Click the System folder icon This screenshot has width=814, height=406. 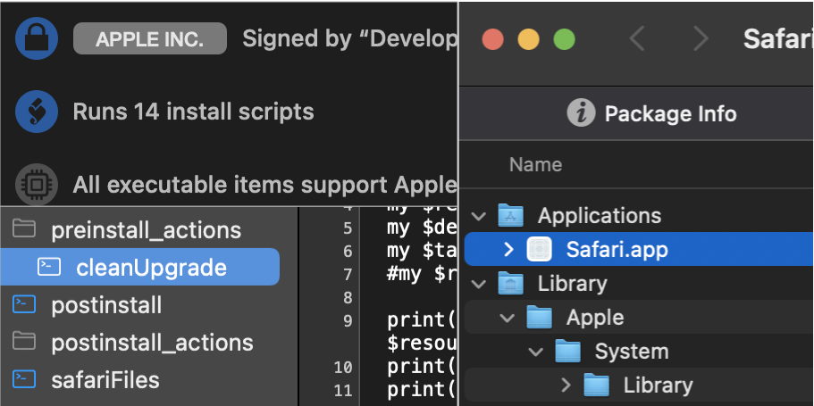pyautogui.click(x=567, y=351)
